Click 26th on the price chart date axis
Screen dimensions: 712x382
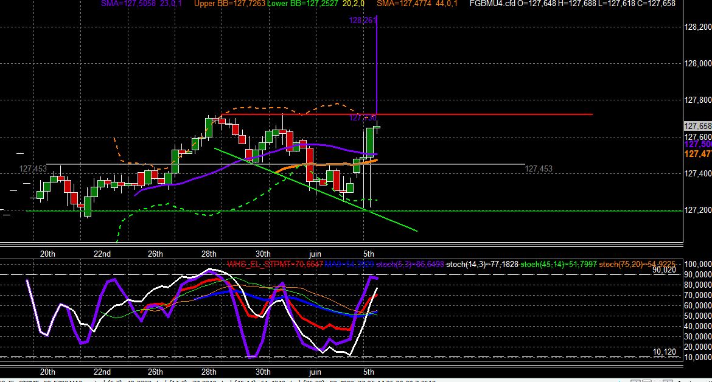(x=155, y=254)
